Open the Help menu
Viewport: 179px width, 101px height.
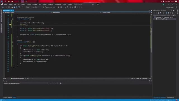70,4
